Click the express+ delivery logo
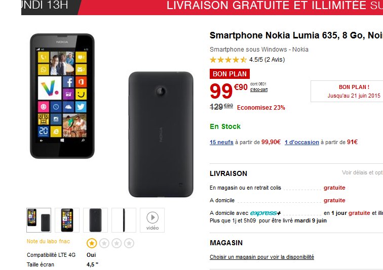 265,213
